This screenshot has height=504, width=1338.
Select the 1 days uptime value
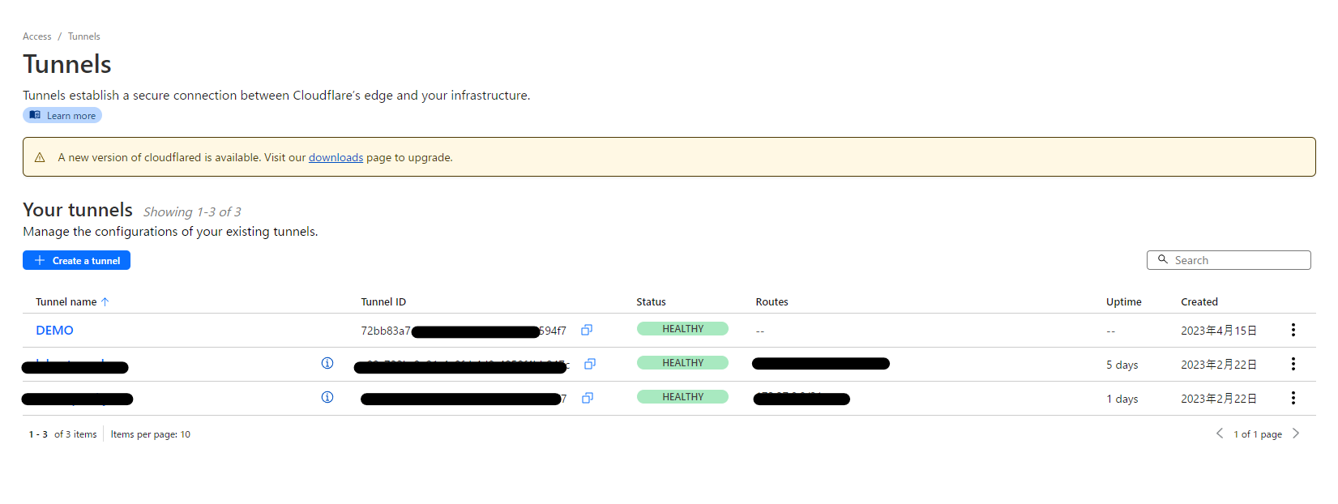pyautogui.click(x=1122, y=399)
